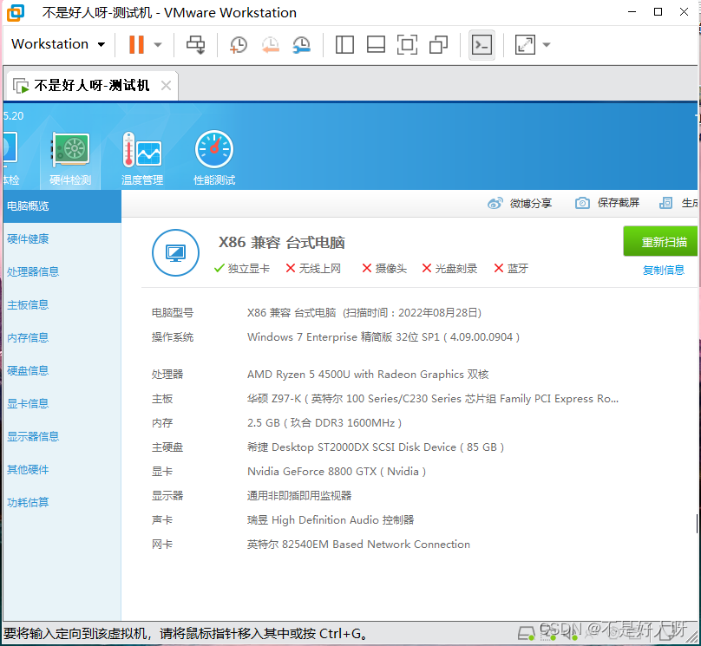Click the 英特尔 82540EM network card value
Image resolution: width=701 pixels, height=646 pixels.
(x=358, y=545)
